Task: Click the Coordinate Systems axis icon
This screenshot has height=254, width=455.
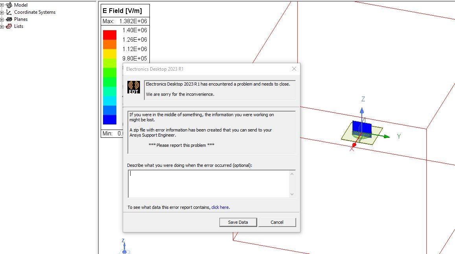Action: point(9,12)
